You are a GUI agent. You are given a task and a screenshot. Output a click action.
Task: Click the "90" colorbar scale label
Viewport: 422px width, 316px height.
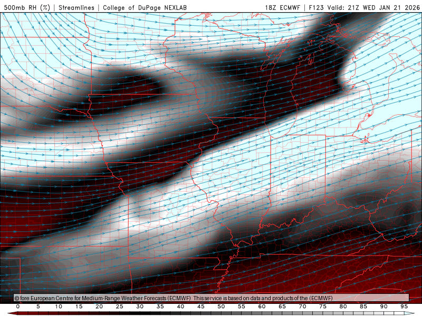[x=384, y=307]
